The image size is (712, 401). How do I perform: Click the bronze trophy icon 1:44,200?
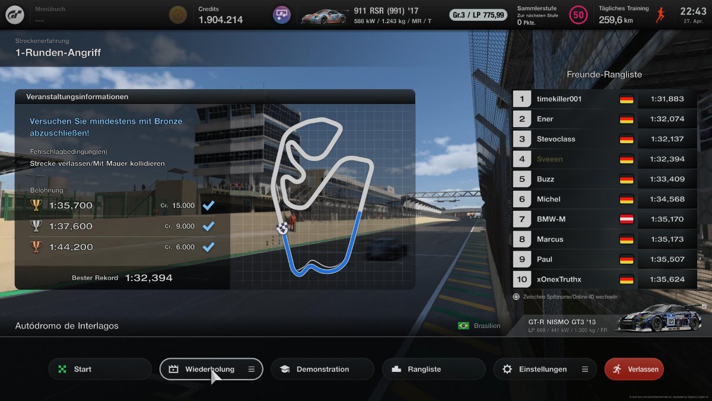coord(36,247)
